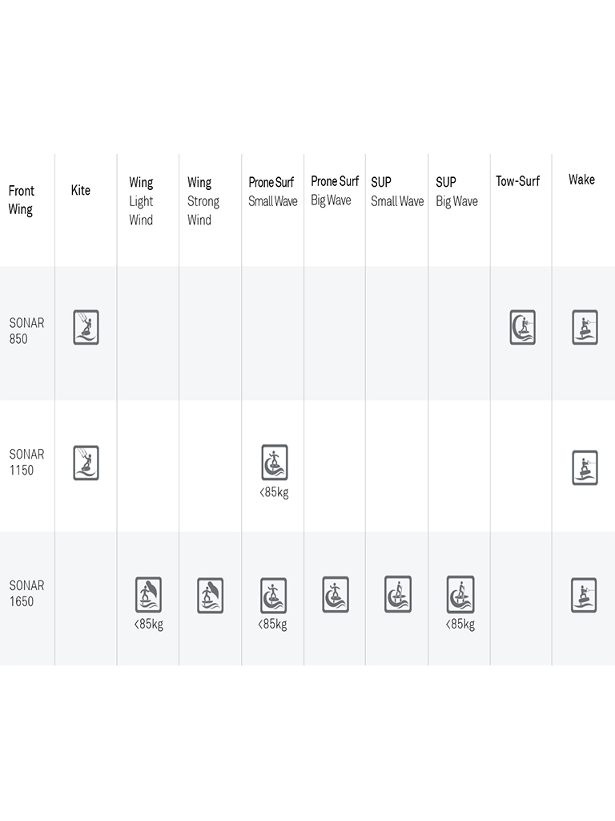Select the SONAR 1150 row label
The height and width of the screenshot is (821, 615).
26,462
